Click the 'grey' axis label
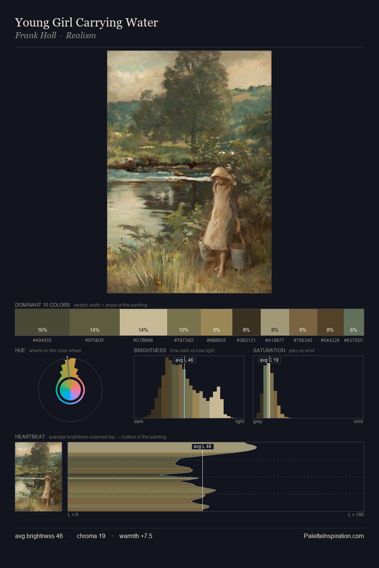The height and width of the screenshot is (568, 379). [x=258, y=421]
